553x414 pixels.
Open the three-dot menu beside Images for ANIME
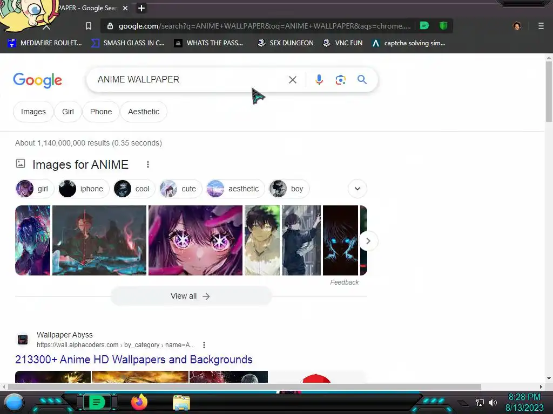point(148,164)
